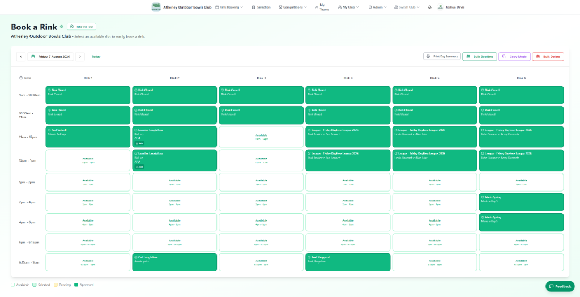Open Paul Sidwell Private Roll up booking
Screen dimensions: 580x297
(x=88, y=137)
